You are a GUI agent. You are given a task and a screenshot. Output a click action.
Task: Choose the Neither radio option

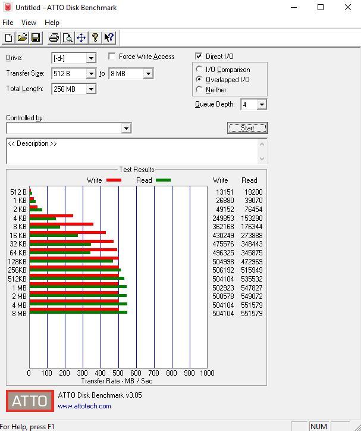click(x=199, y=90)
